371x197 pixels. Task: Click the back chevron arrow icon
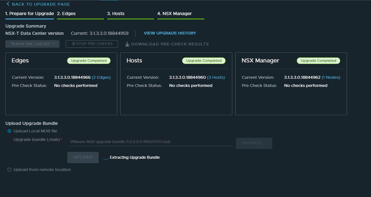pos(8,4)
